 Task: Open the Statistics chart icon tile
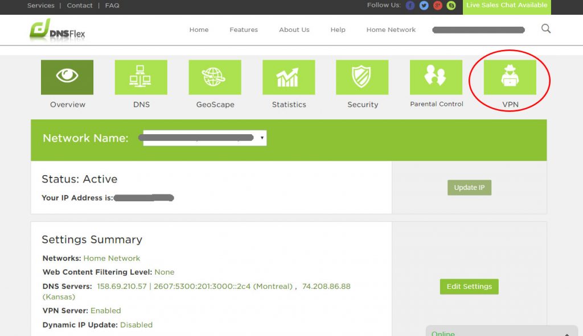tap(289, 77)
